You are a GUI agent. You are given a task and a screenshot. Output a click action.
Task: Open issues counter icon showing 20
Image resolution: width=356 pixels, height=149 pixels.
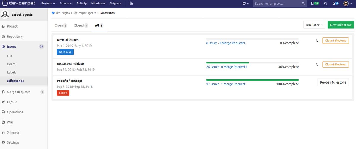coord(315,4)
